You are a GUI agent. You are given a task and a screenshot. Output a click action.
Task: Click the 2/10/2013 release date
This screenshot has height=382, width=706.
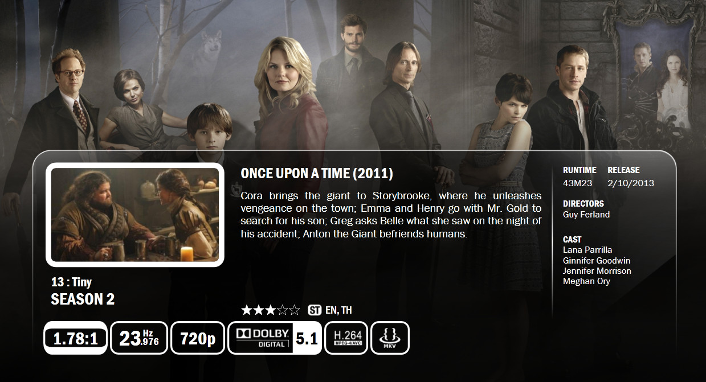tap(631, 183)
